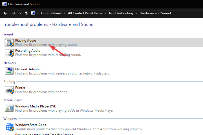The width and height of the screenshot is (203, 135).
Task: Click the Recording Audio microphone icon
Action: 9,53
